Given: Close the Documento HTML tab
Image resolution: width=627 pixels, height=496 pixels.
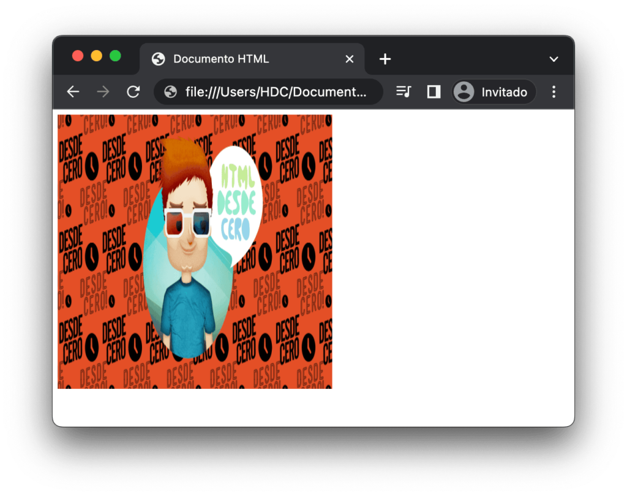Looking at the screenshot, I should [349, 59].
